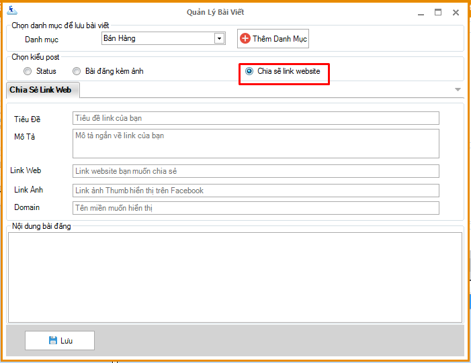Image resolution: width=471 pixels, height=363 pixels.
Task: Click inside the Nội dung bài đăng editor
Action: point(235,278)
